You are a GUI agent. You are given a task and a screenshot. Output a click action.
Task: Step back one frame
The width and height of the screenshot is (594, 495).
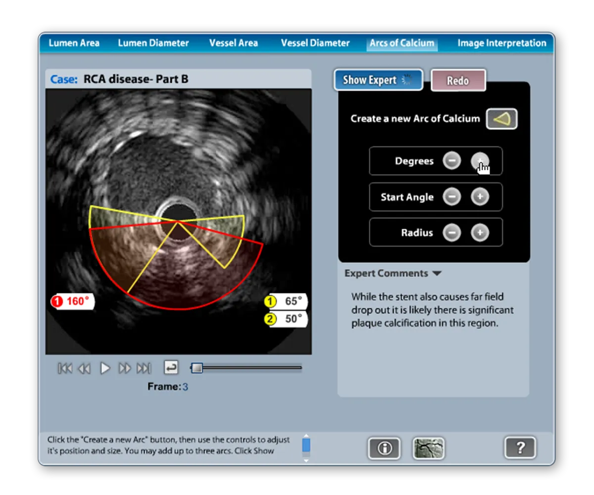(x=84, y=368)
